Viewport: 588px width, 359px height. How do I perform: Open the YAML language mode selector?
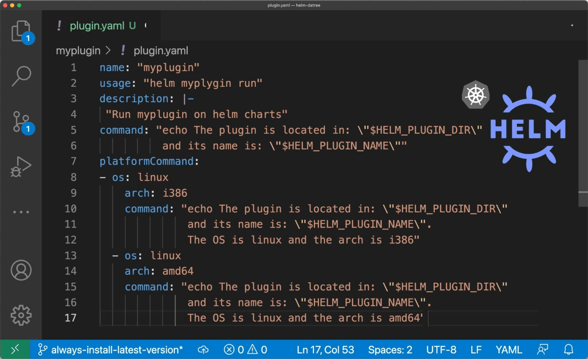509,349
